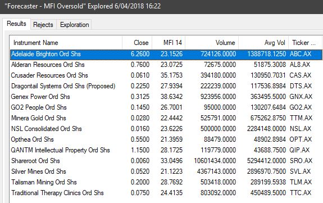This screenshot has height=203, width=323.
Task: Click volume value 10601434.0000
Action: [x=215, y=161]
